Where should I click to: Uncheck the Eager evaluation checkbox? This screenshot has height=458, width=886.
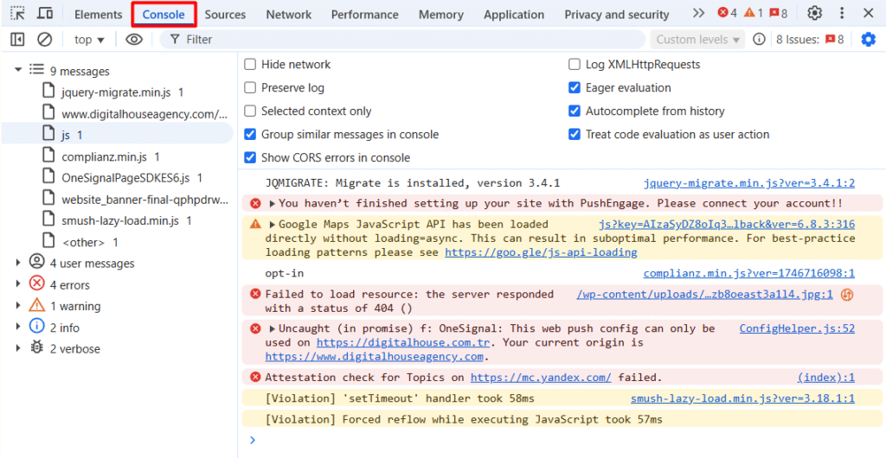click(x=575, y=88)
